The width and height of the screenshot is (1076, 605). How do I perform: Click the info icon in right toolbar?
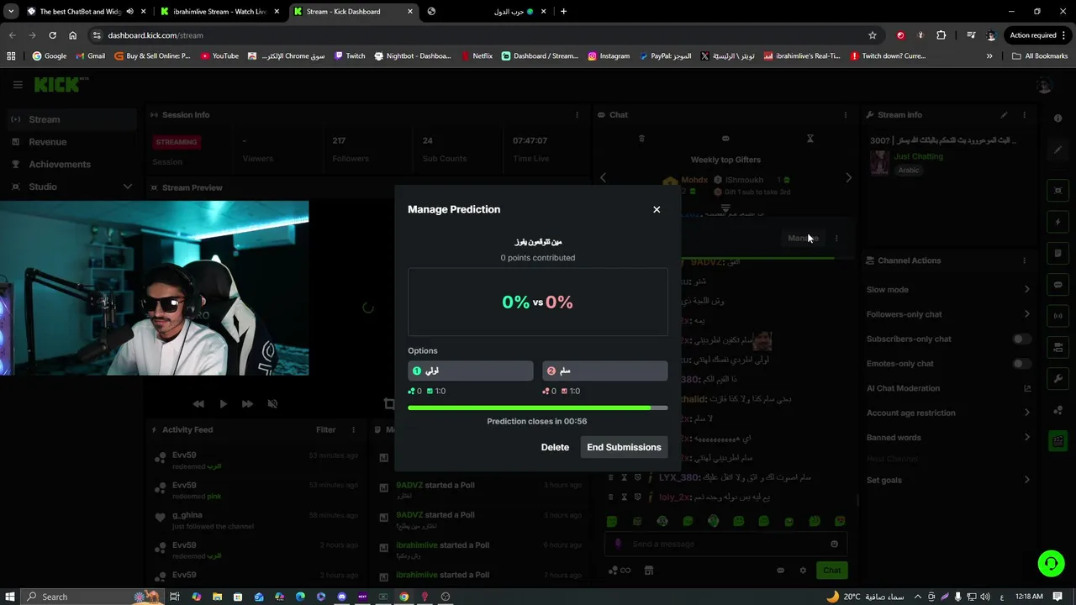click(1058, 118)
